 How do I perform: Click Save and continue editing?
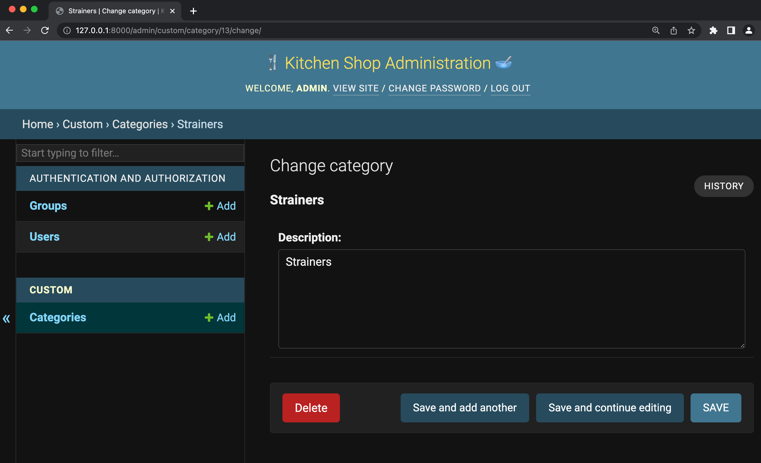coord(610,408)
